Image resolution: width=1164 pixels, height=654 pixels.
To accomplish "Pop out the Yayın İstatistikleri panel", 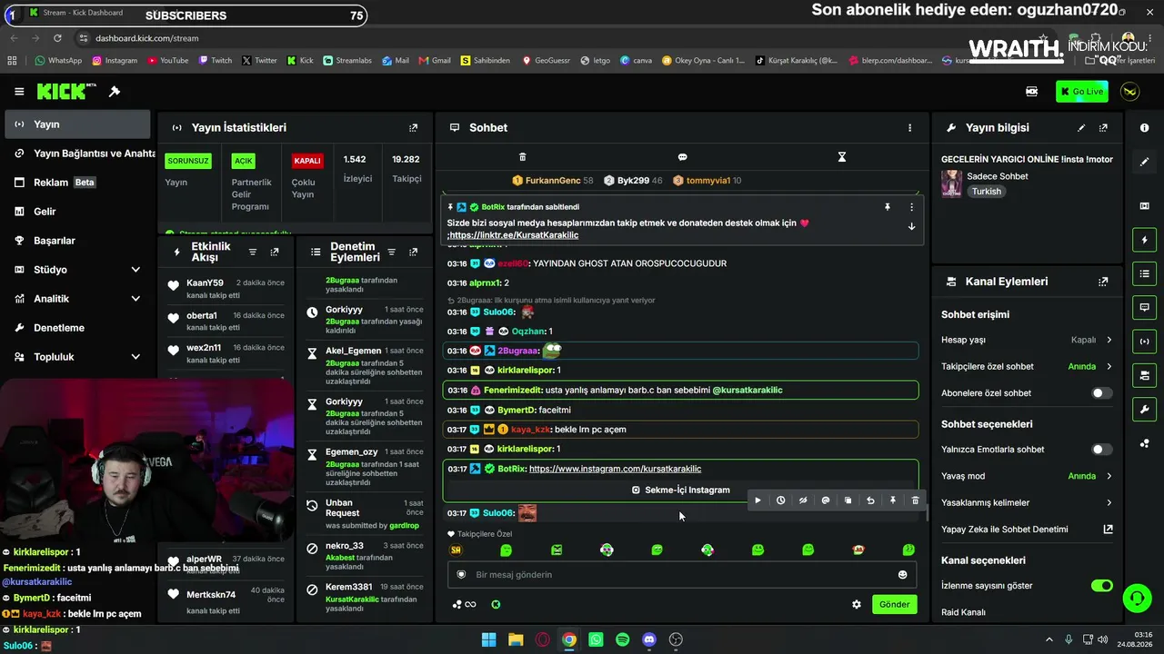I will tap(414, 128).
